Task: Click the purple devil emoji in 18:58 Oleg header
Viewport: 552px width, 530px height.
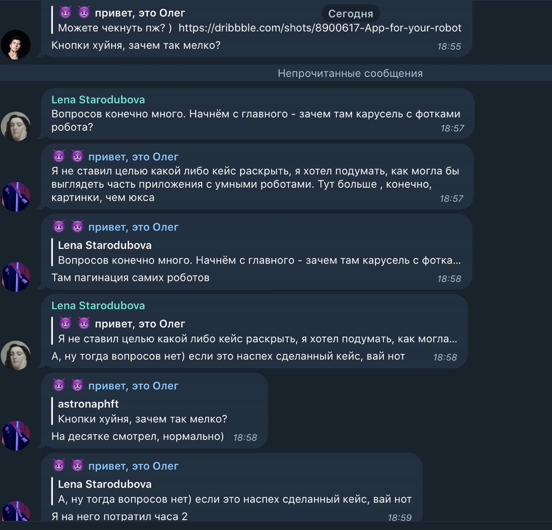Action: pos(59,227)
